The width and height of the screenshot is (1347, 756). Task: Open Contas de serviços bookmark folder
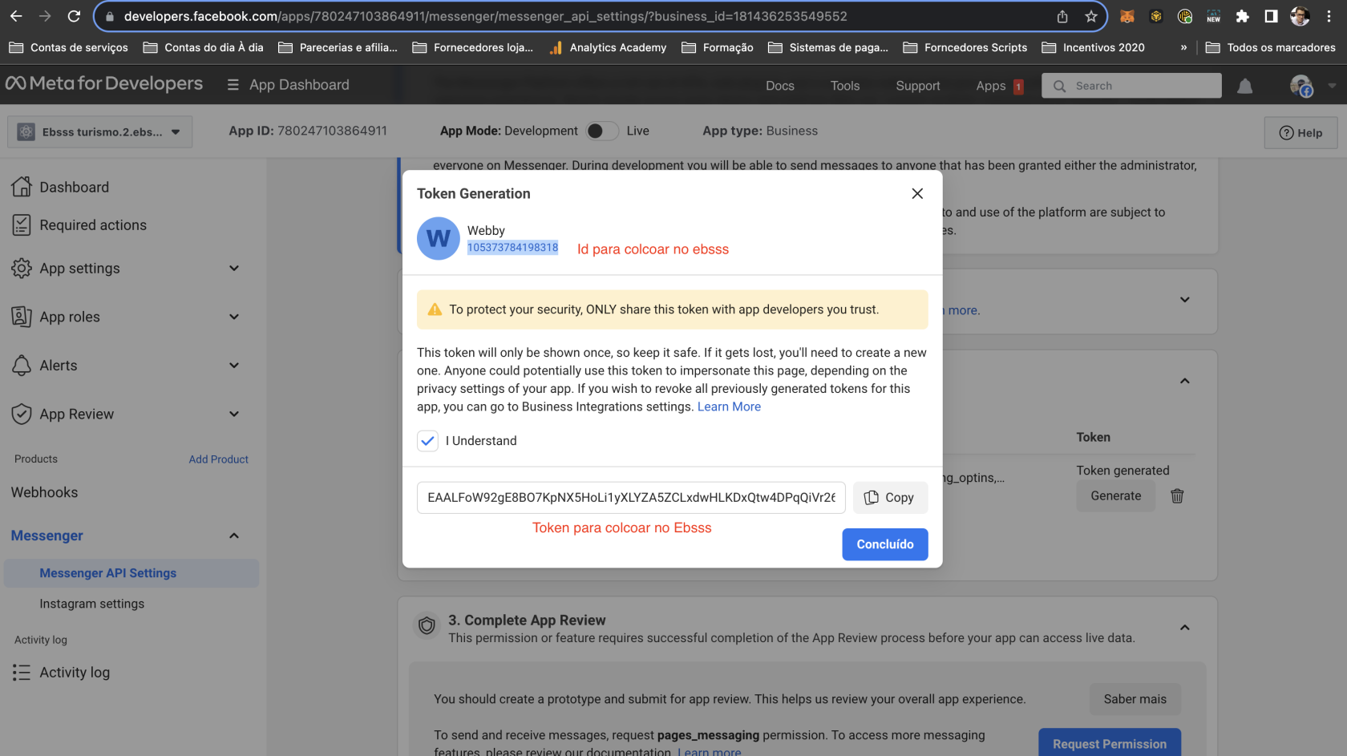(69, 47)
